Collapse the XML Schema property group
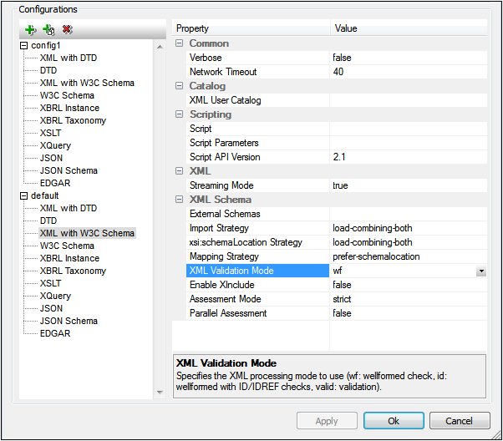The height and width of the screenshot is (441, 503). (180, 200)
